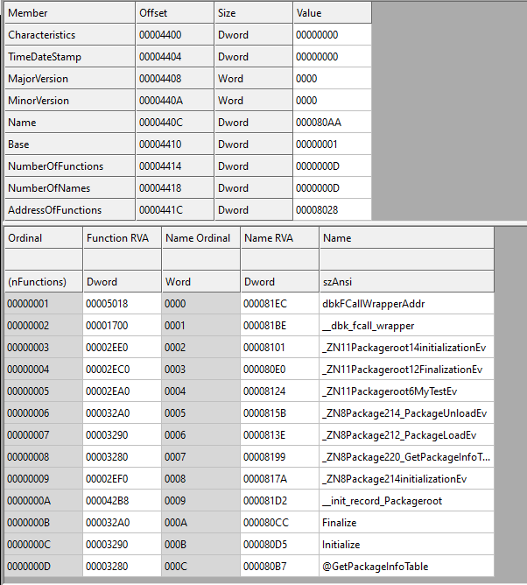Click the Member column header

70,12
